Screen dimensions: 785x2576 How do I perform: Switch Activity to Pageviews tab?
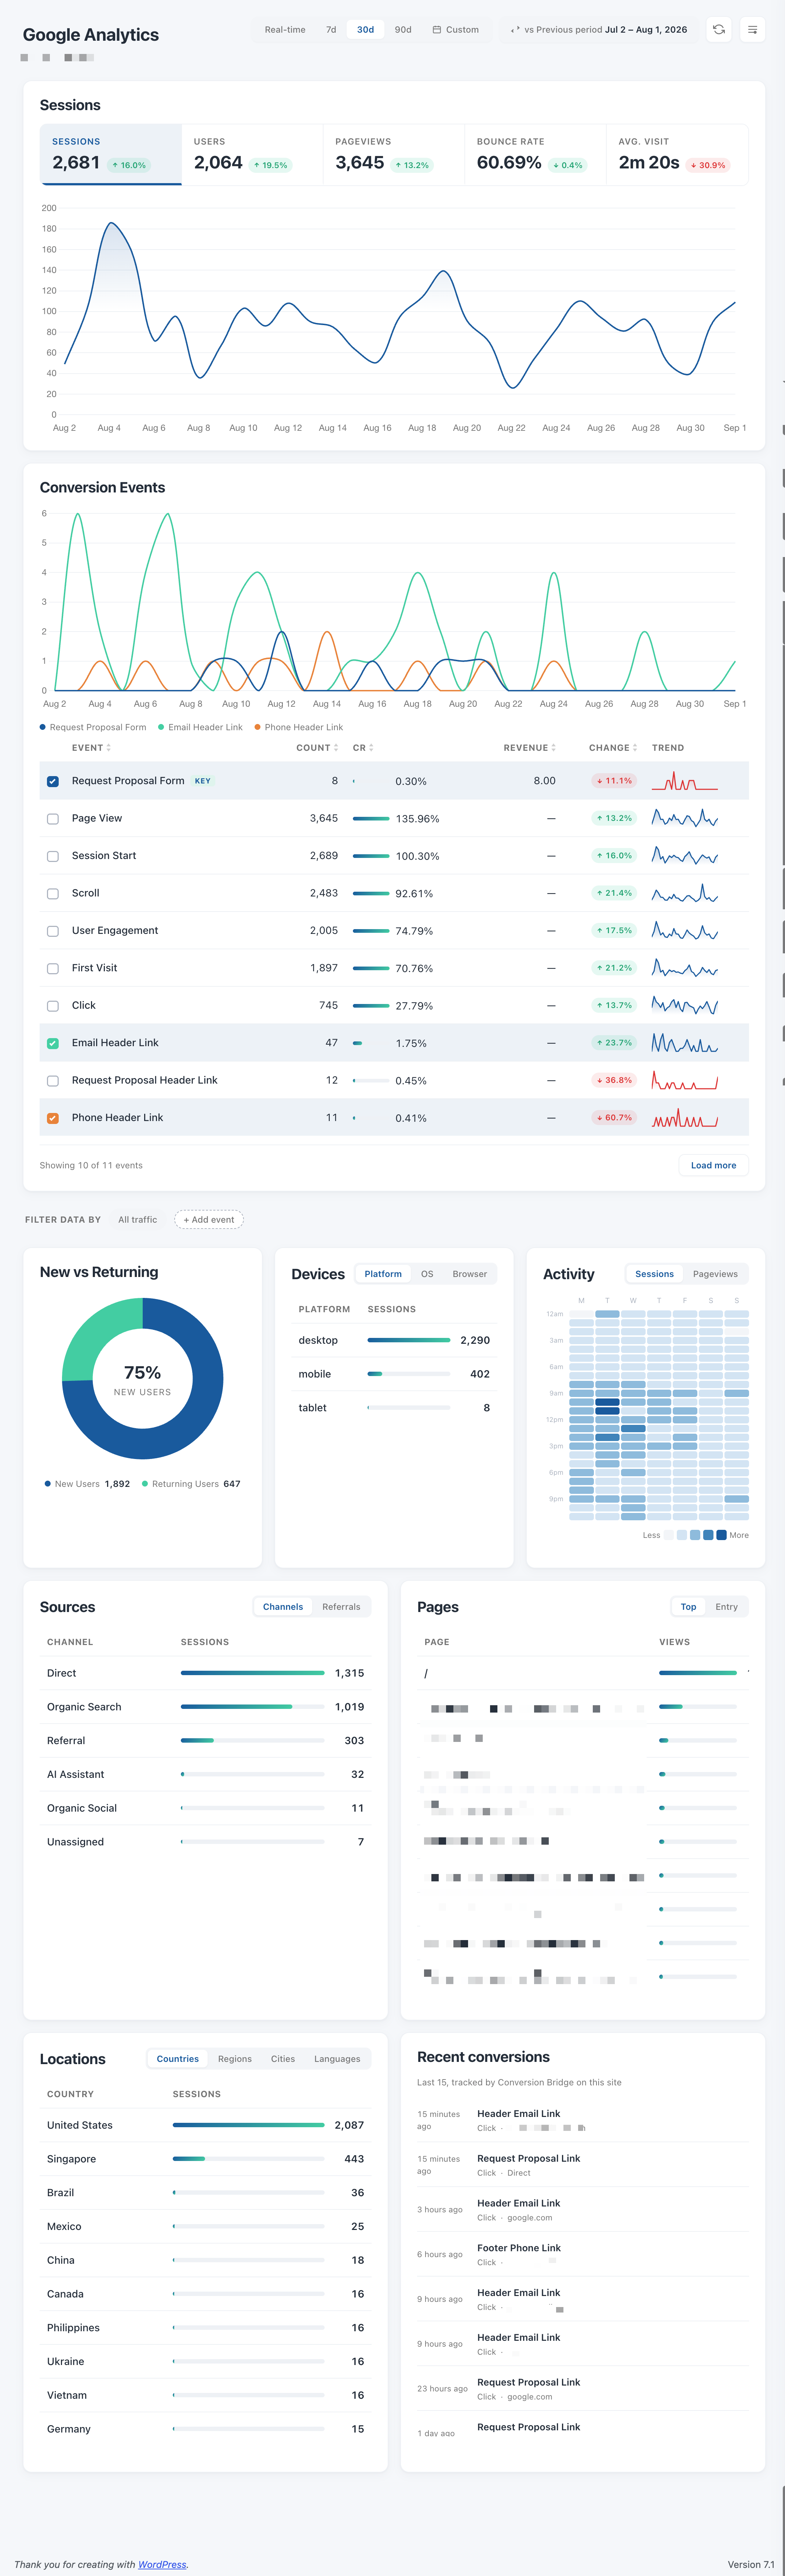click(715, 1274)
